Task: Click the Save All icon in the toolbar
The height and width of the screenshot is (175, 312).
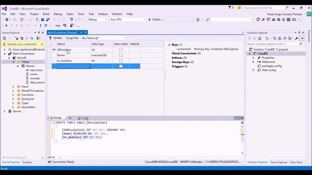Action: (48, 19)
